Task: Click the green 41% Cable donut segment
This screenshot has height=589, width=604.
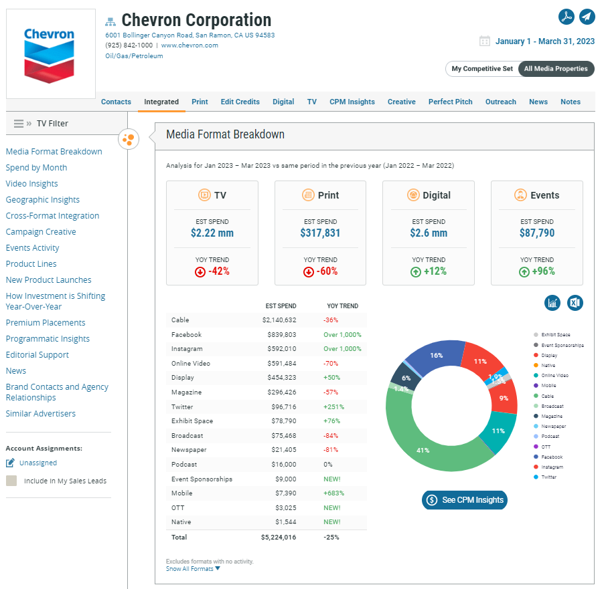Action: click(x=423, y=450)
